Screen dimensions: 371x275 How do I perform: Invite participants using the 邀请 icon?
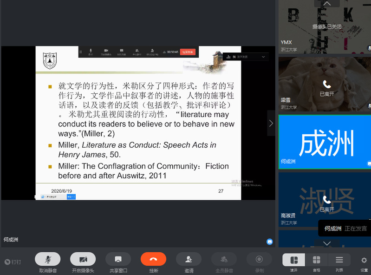point(189,259)
